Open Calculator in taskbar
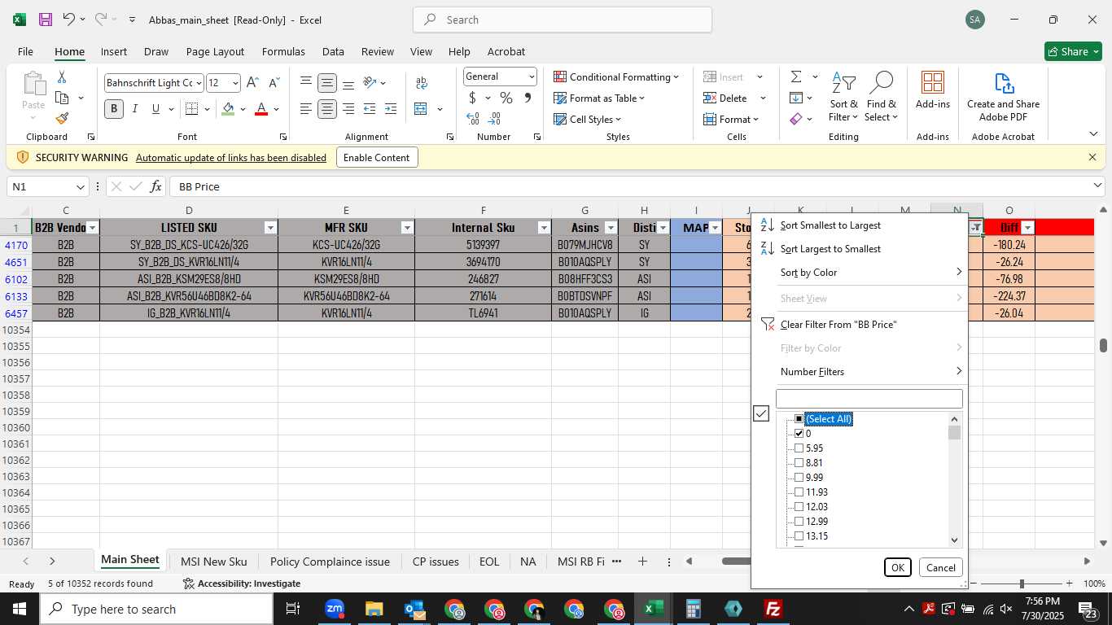Screen dimensions: 1112x625 [693, 609]
